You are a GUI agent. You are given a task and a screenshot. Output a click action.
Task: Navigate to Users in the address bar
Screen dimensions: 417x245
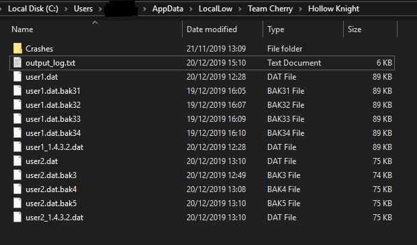[83, 9]
